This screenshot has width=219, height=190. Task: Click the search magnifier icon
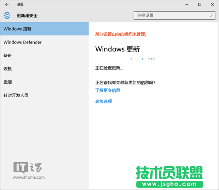(x=211, y=15)
